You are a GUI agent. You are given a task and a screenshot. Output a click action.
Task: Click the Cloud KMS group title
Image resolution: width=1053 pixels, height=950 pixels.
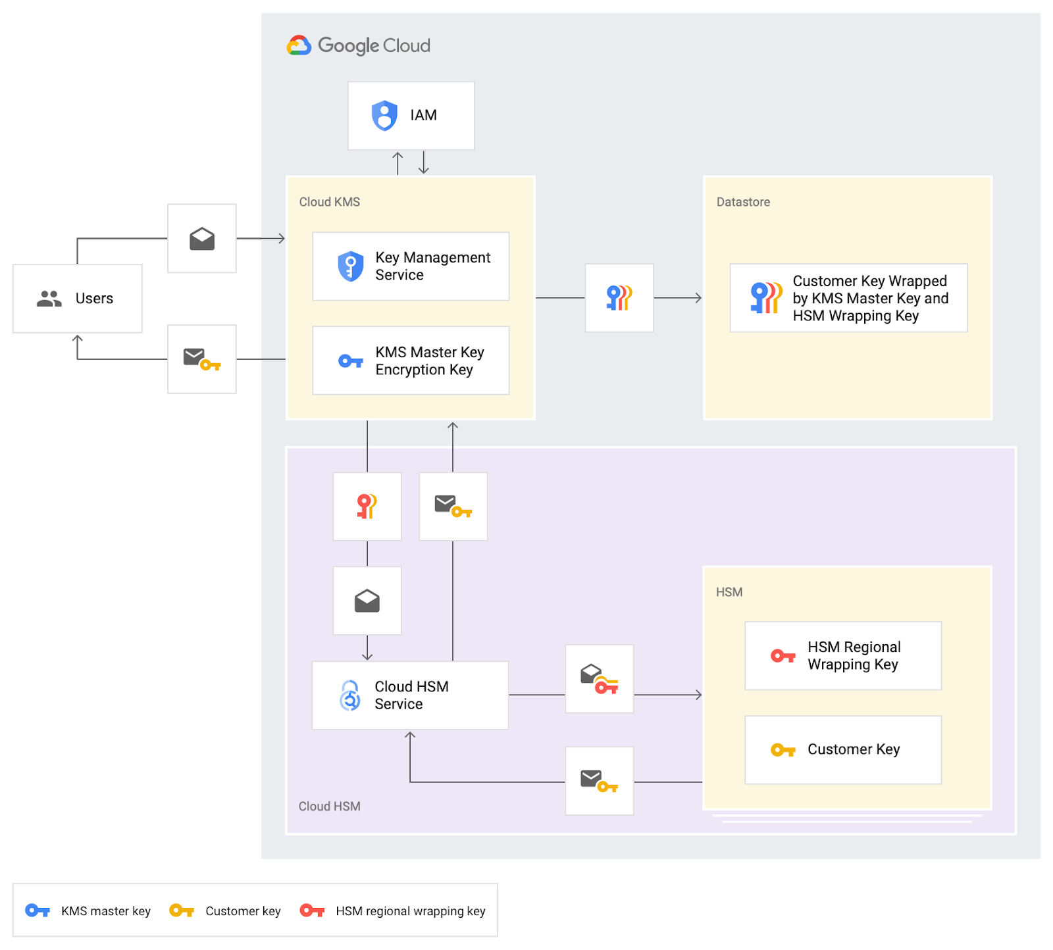[330, 202]
